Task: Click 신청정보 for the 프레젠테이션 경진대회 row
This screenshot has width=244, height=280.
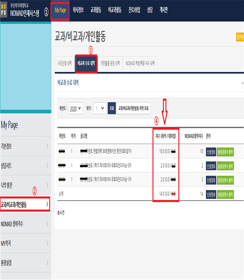Action: (x=210, y=151)
